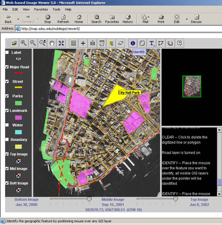
Task: Click the full extent arrows icon
Action: point(61,43)
